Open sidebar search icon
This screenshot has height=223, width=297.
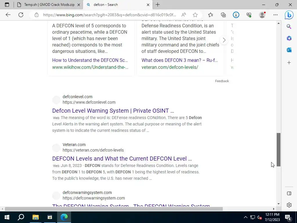(289, 26)
